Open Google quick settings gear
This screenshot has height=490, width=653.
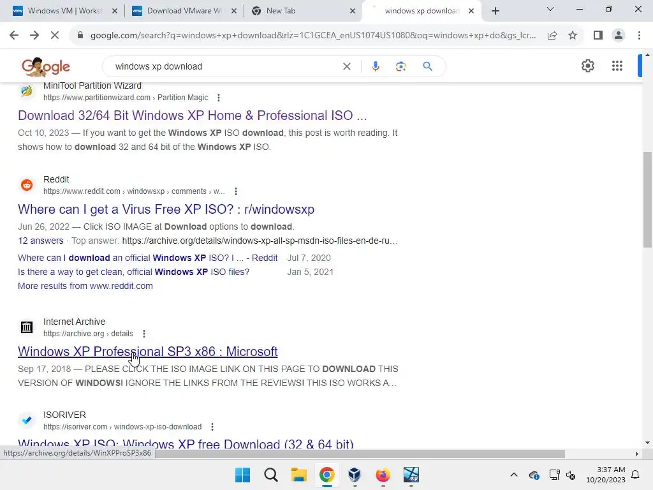[587, 66]
